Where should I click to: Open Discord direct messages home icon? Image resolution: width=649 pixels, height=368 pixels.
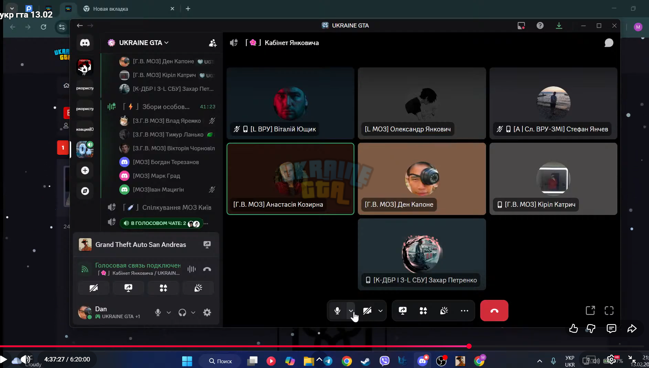pyautogui.click(x=85, y=43)
